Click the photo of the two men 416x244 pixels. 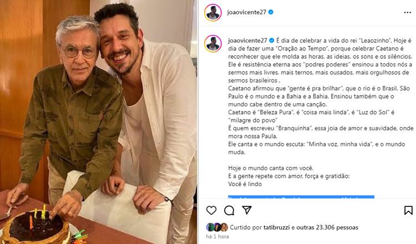[98, 122]
